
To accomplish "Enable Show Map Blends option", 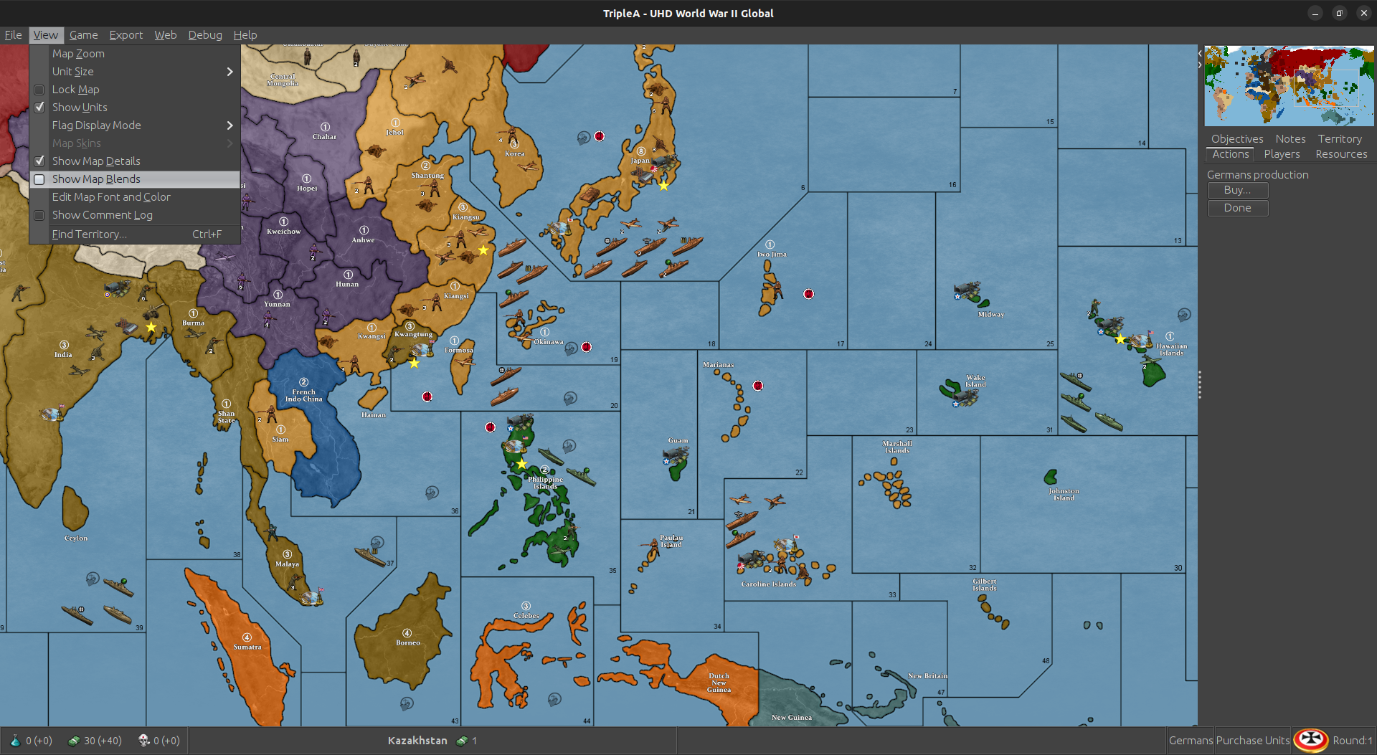I will [39, 179].
